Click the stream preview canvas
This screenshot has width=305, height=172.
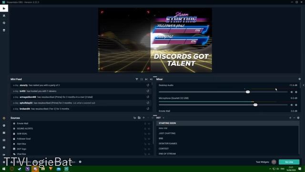pos(155,40)
